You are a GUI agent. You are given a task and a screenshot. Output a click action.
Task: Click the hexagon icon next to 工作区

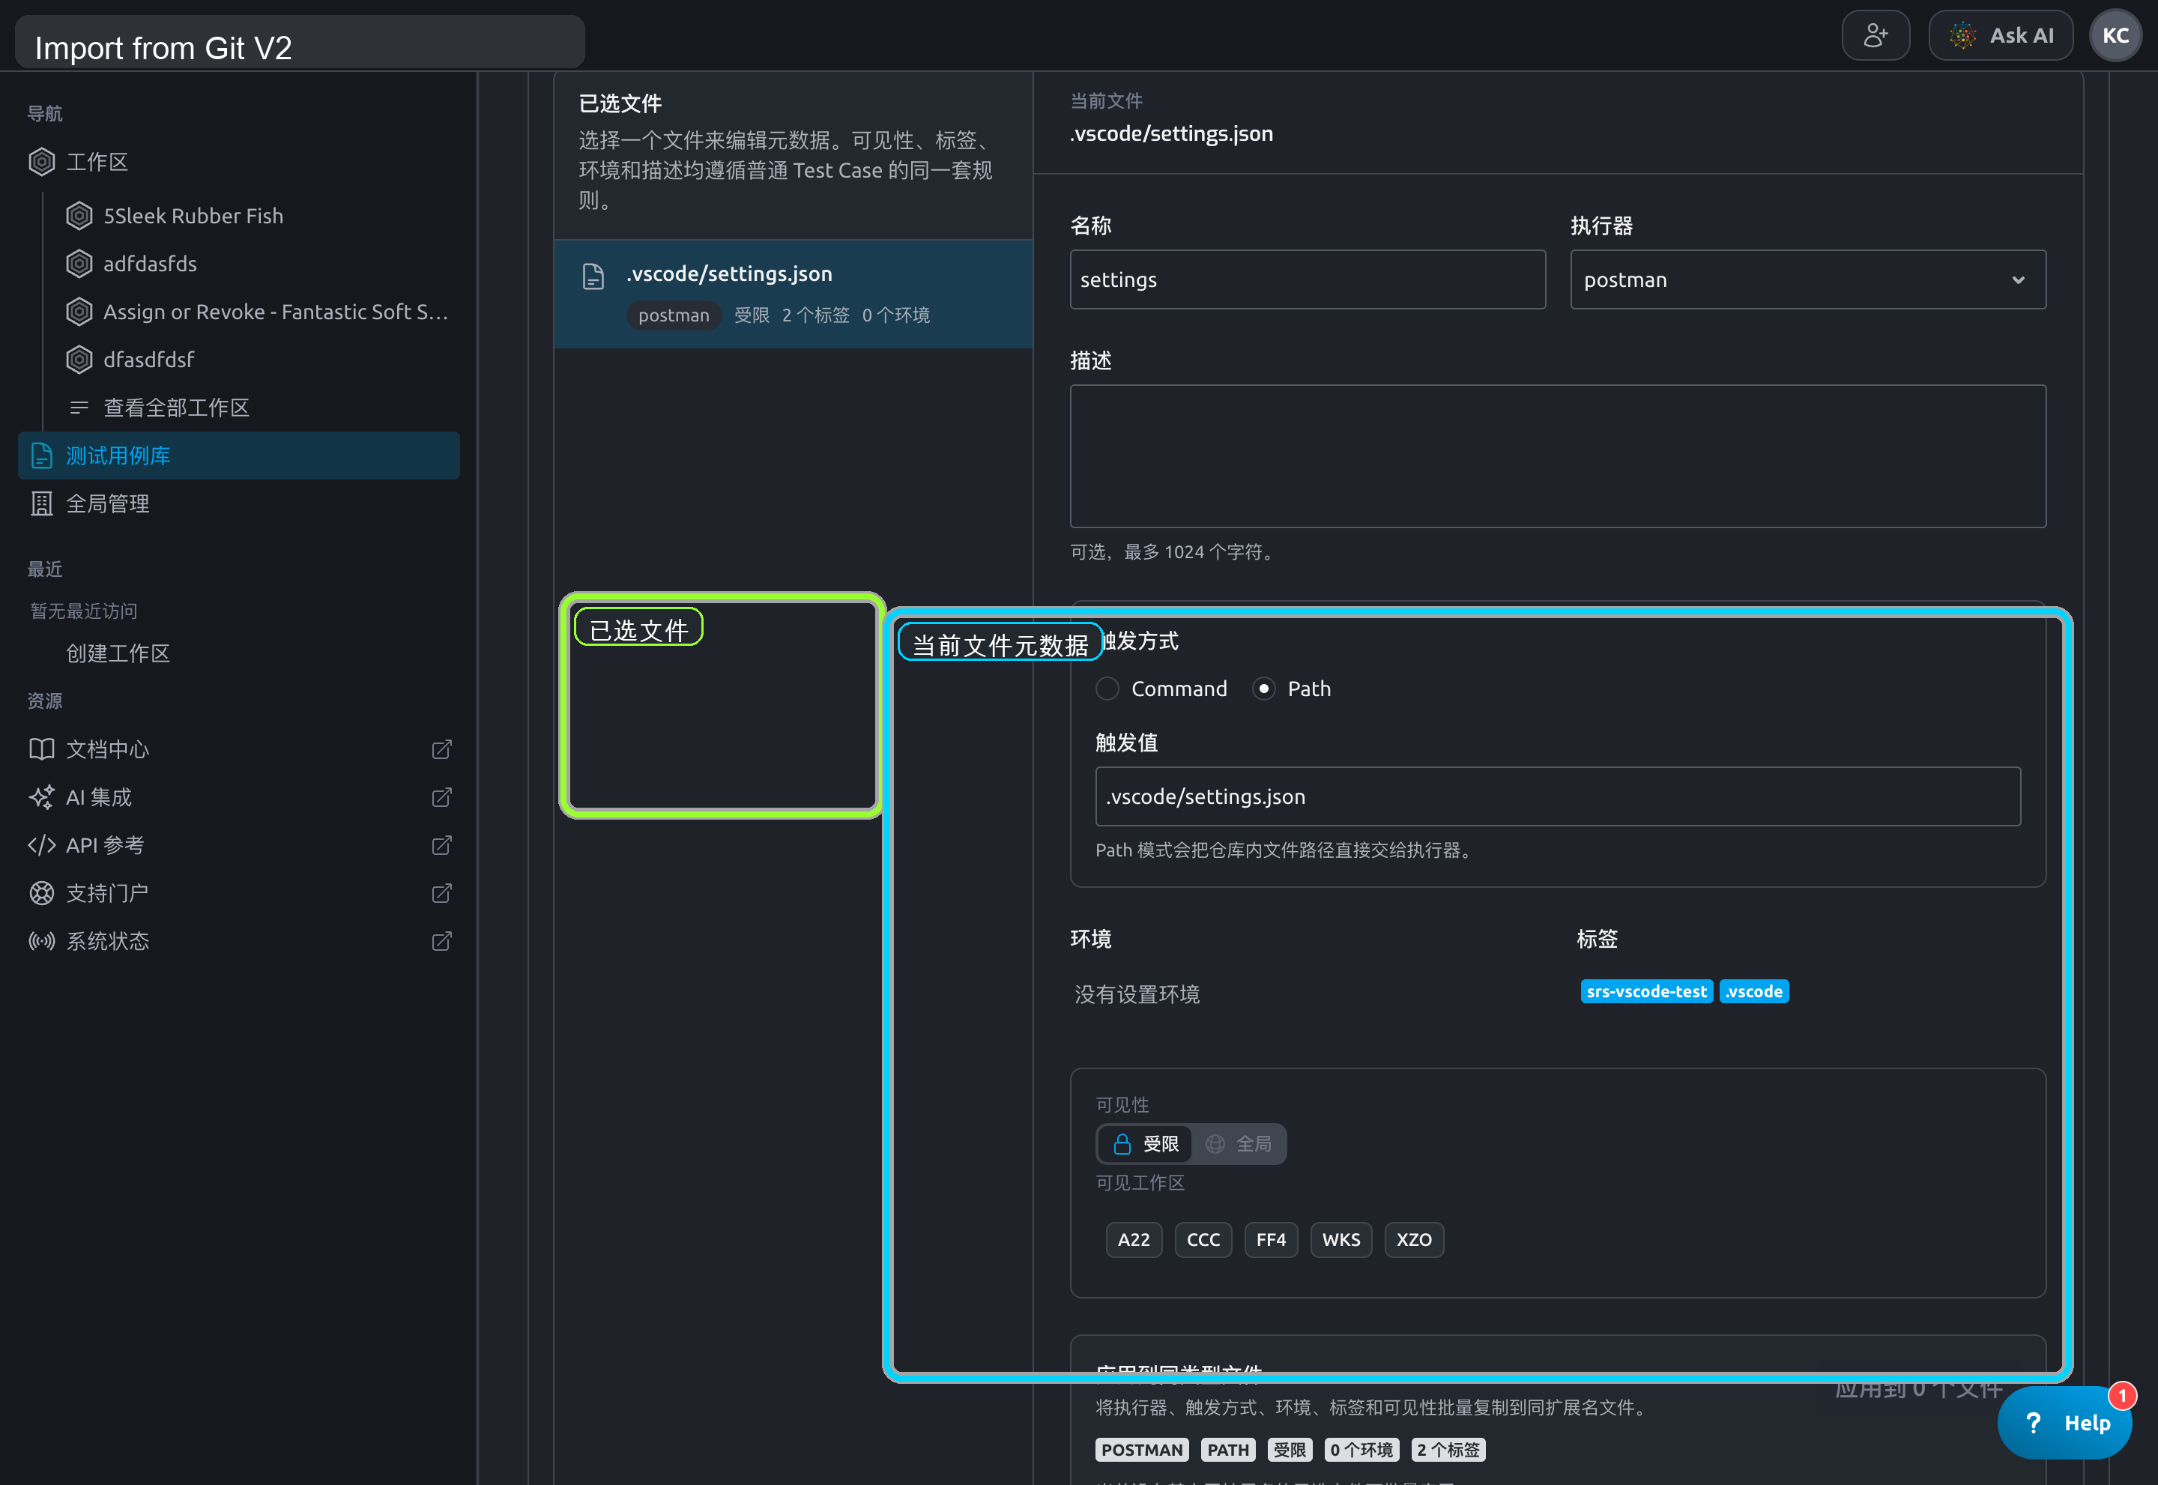(42, 162)
